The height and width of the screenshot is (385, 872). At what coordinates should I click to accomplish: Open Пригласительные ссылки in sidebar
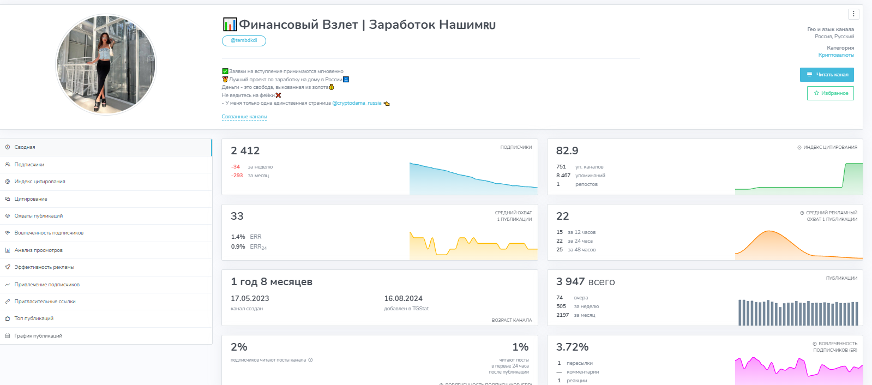pyautogui.click(x=106, y=302)
